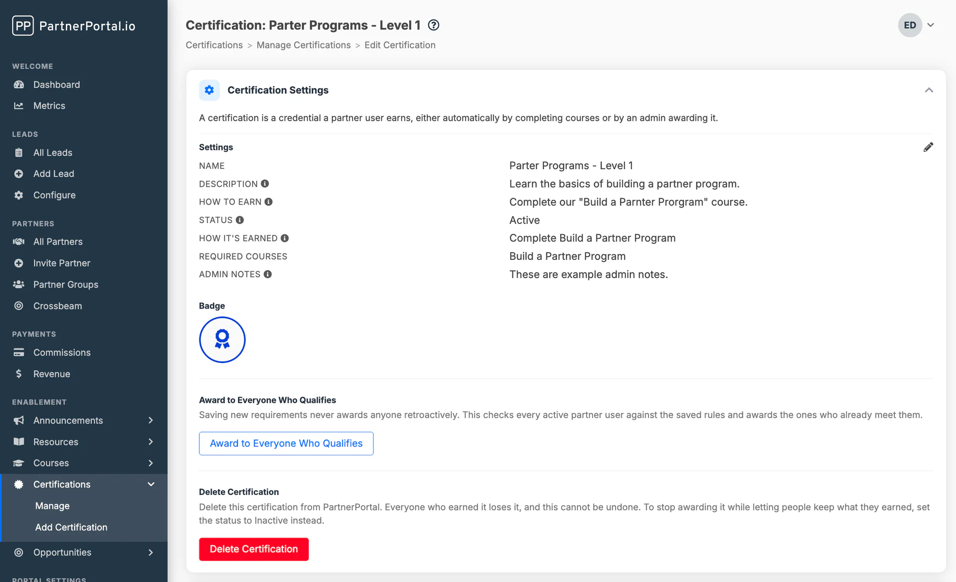Click the Manage Certifications breadcrumb link

(304, 45)
